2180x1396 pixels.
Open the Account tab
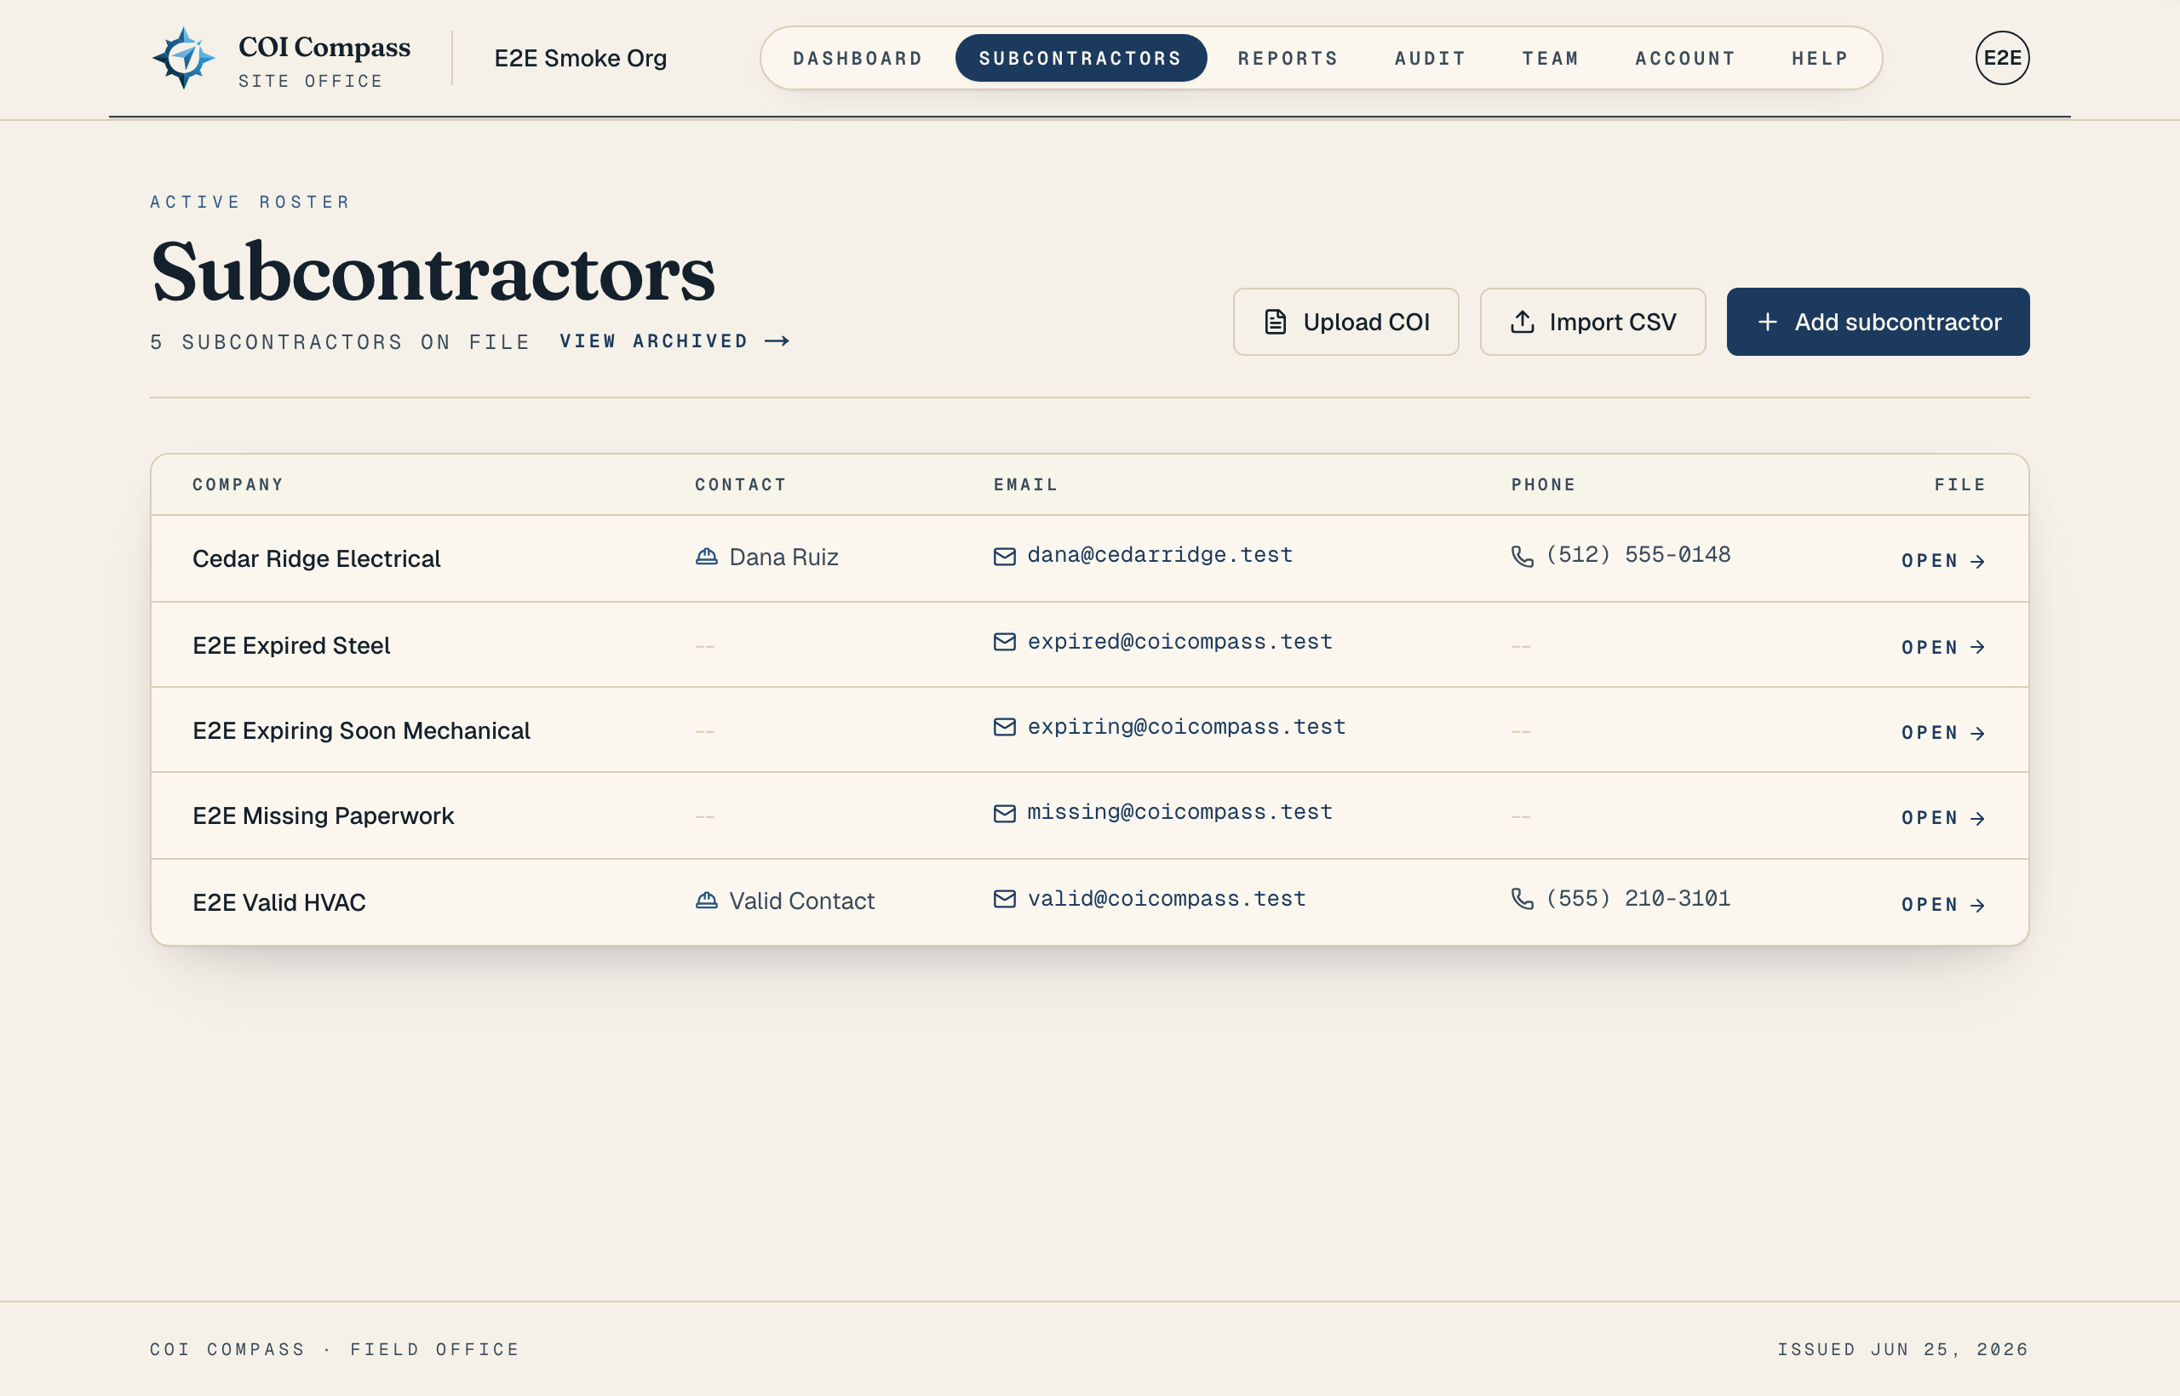(x=1686, y=58)
